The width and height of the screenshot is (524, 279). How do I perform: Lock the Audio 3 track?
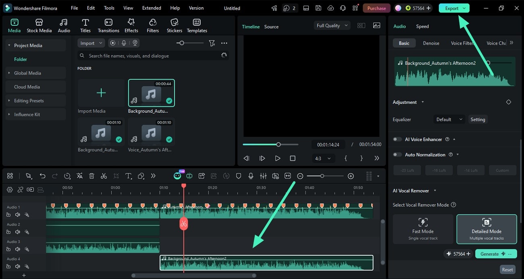point(8,249)
